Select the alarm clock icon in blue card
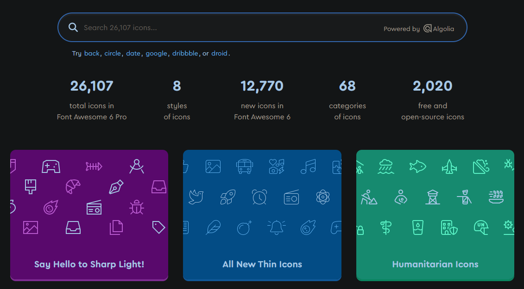 [x=259, y=197]
